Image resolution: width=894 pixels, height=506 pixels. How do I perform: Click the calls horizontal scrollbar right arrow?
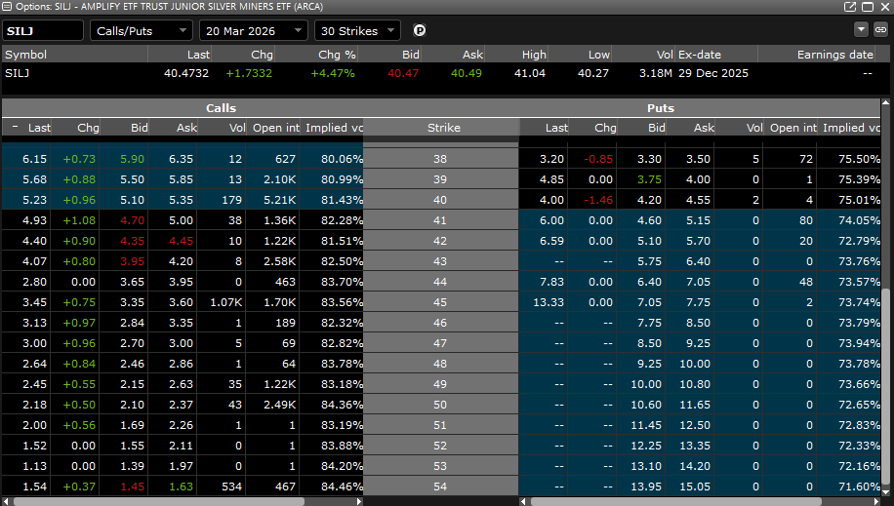click(358, 501)
